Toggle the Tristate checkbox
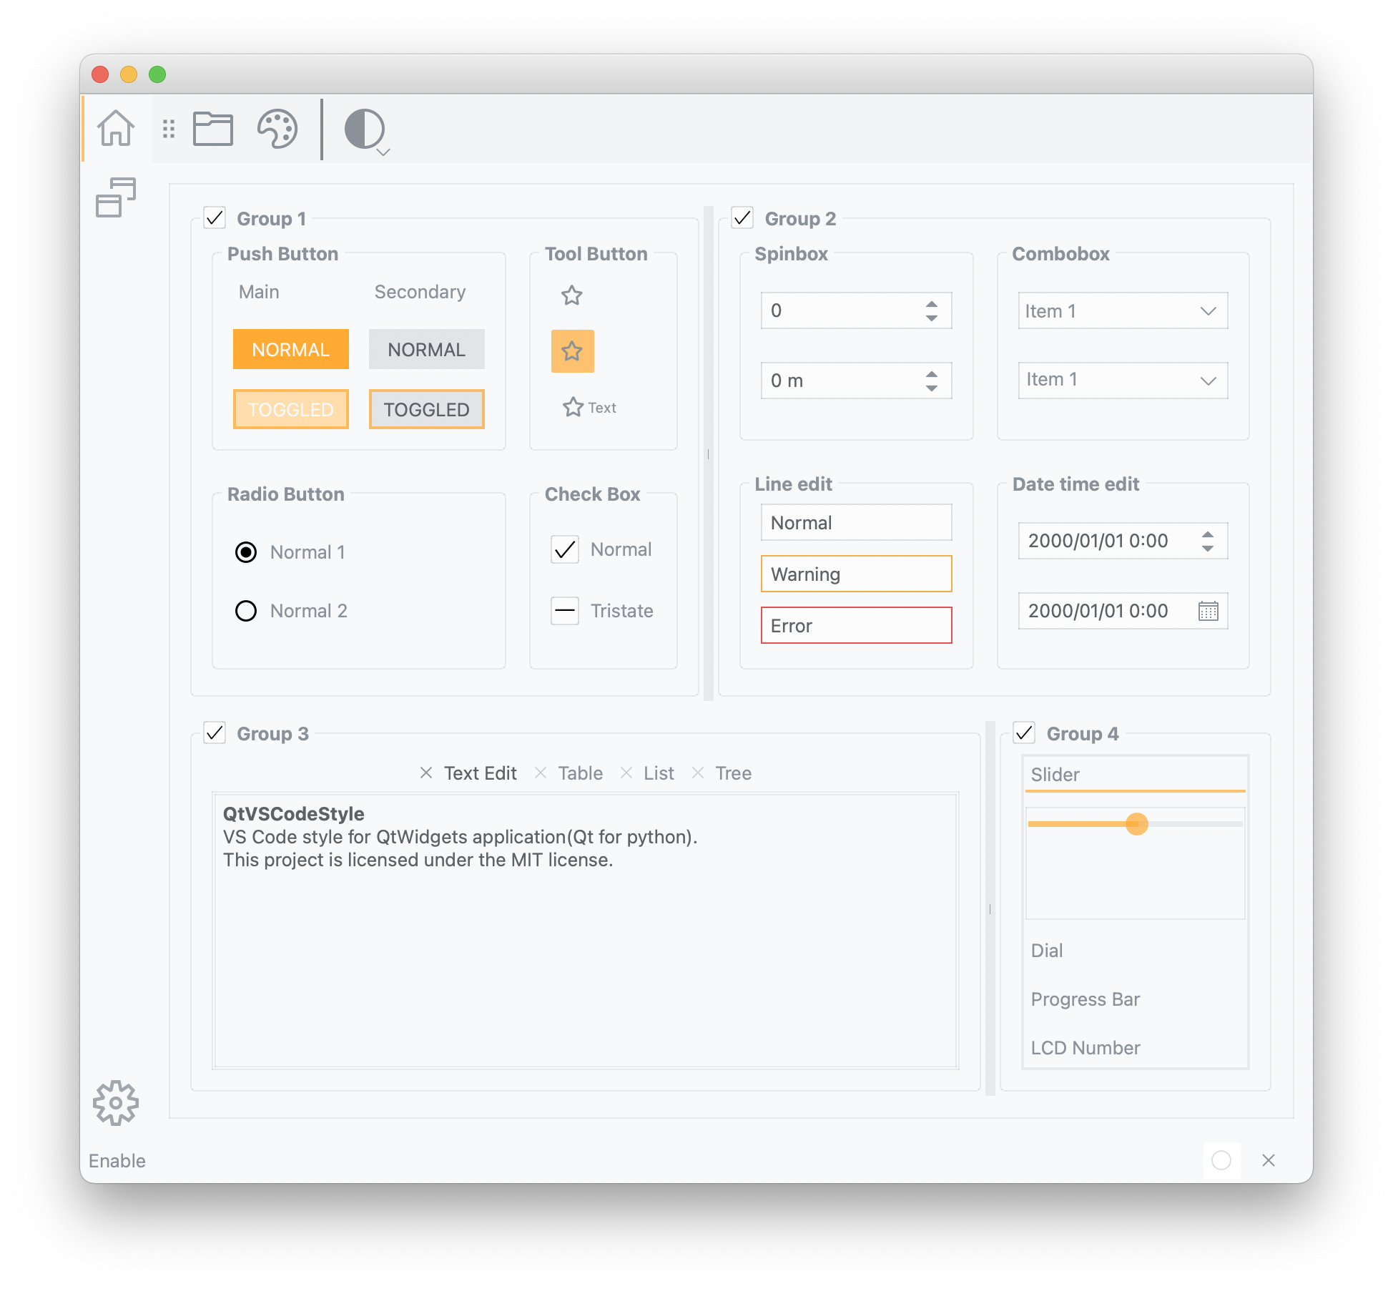Image resolution: width=1393 pixels, height=1289 pixels. pos(565,611)
